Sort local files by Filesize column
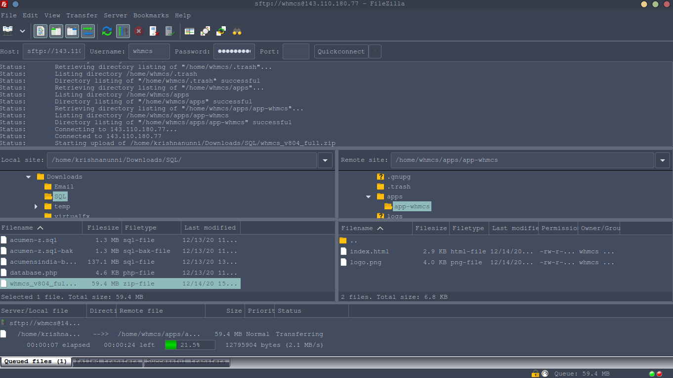Screen dimensions: 673x378 pos(102,228)
